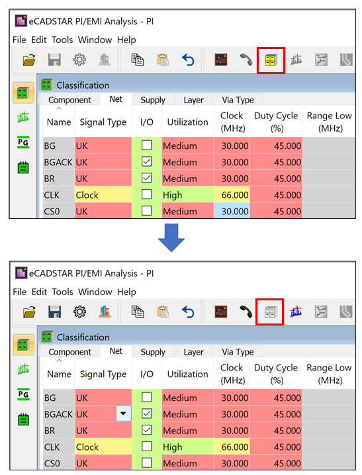
Task: Uncheck I/O for BGACK in bottom window
Action: [147, 413]
